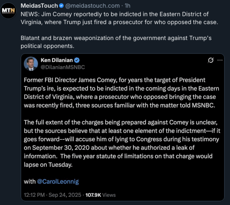Viewport: 230px width, 205px height.
Task: Open the @CarolLeonnig mention link
Action: pyautogui.click(x=58, y=181)
